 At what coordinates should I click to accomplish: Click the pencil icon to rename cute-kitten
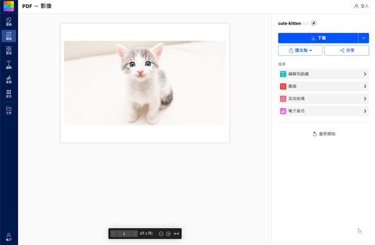pyautogui.click(x=314, y=23)
